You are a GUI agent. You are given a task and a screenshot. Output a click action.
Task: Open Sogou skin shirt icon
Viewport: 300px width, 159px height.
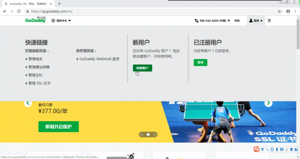[291, 150]
